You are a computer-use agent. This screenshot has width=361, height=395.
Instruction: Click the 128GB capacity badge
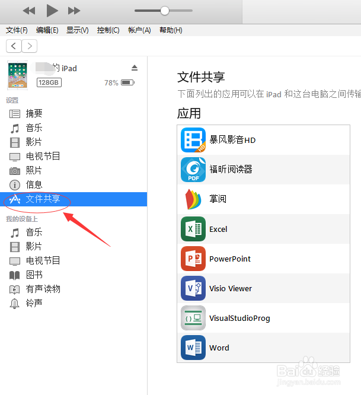tap(49, 82)
